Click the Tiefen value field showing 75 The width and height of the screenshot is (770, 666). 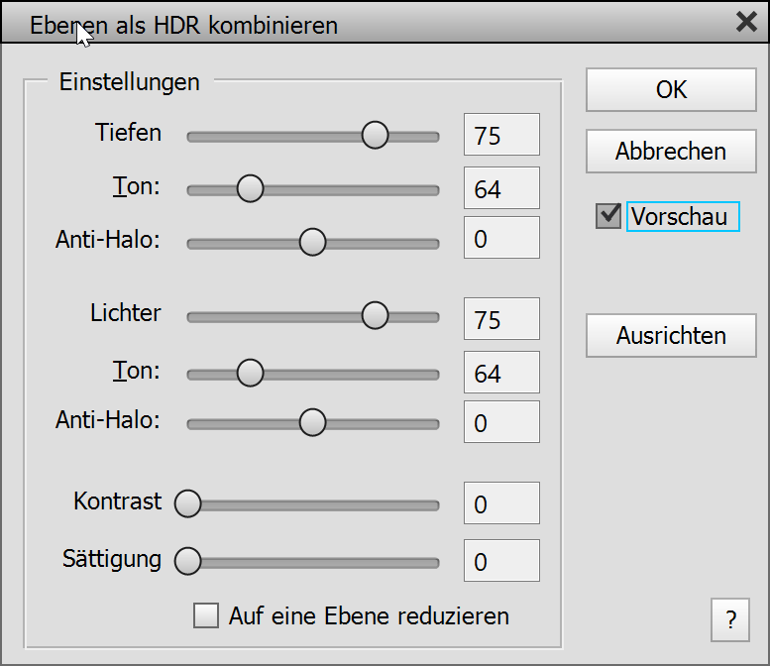(501, 135)
